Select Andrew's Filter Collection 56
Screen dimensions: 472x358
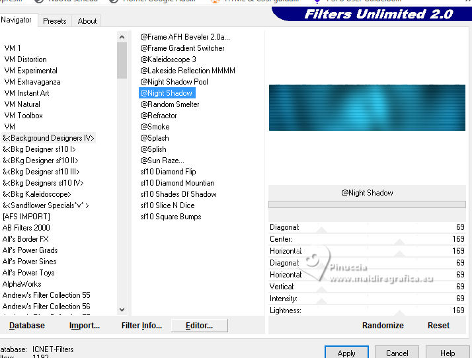point(46,306)
